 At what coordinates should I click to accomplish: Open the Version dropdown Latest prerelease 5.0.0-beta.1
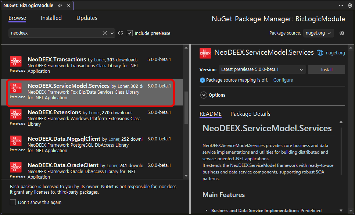tap(262, 69)
